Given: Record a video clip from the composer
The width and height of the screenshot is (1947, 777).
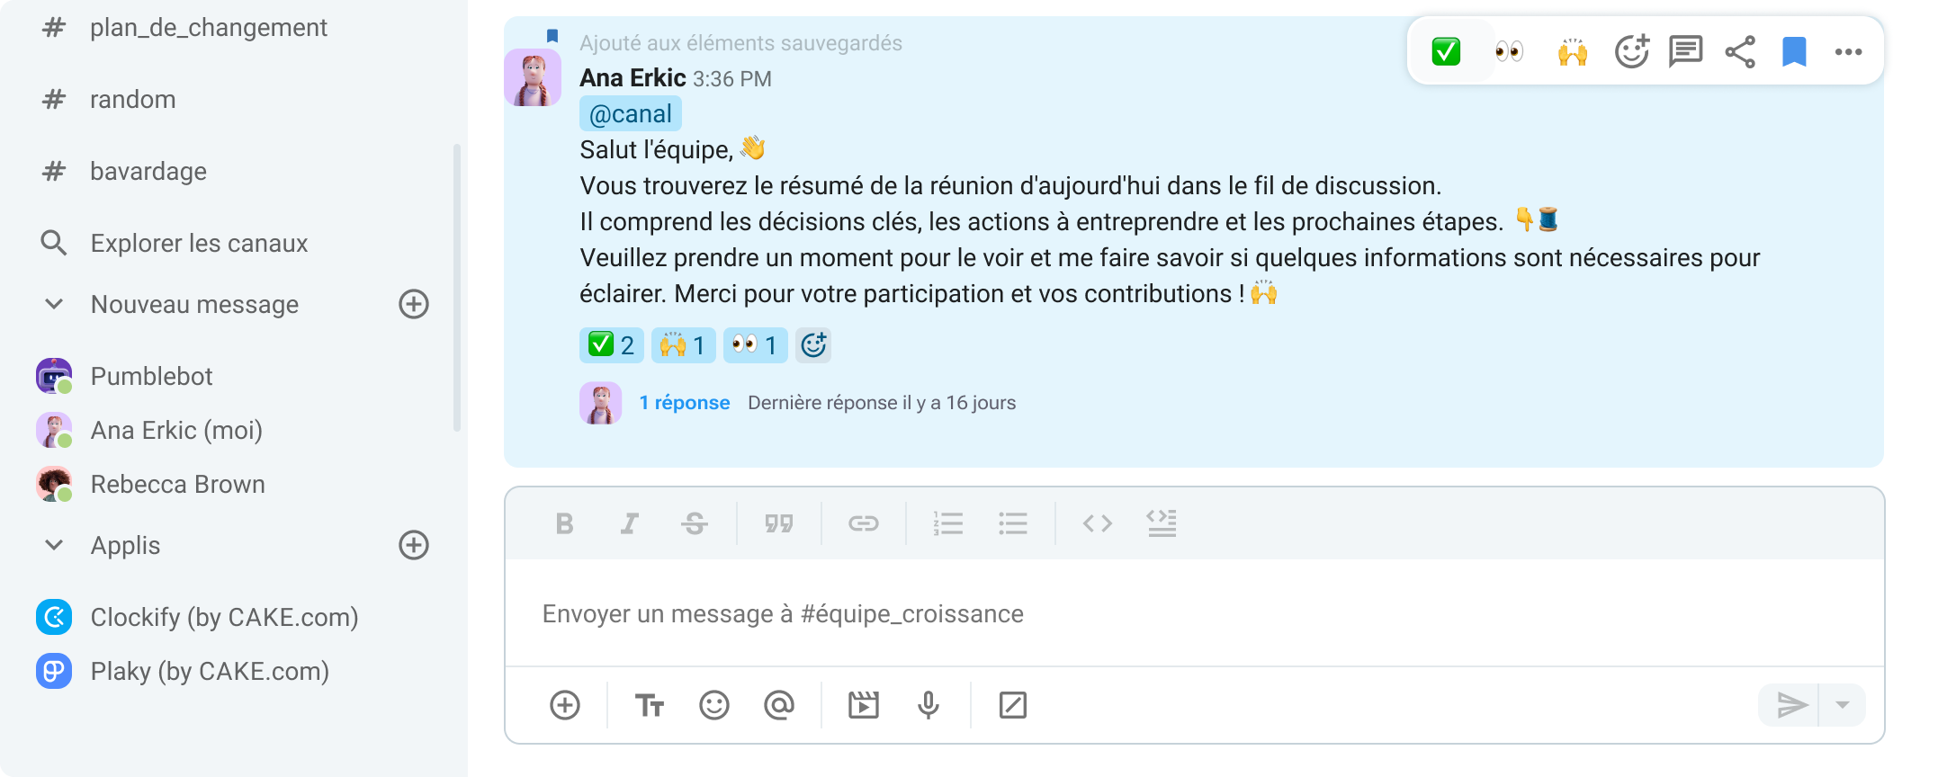Looking at the screenshot, I should (862, 705).
